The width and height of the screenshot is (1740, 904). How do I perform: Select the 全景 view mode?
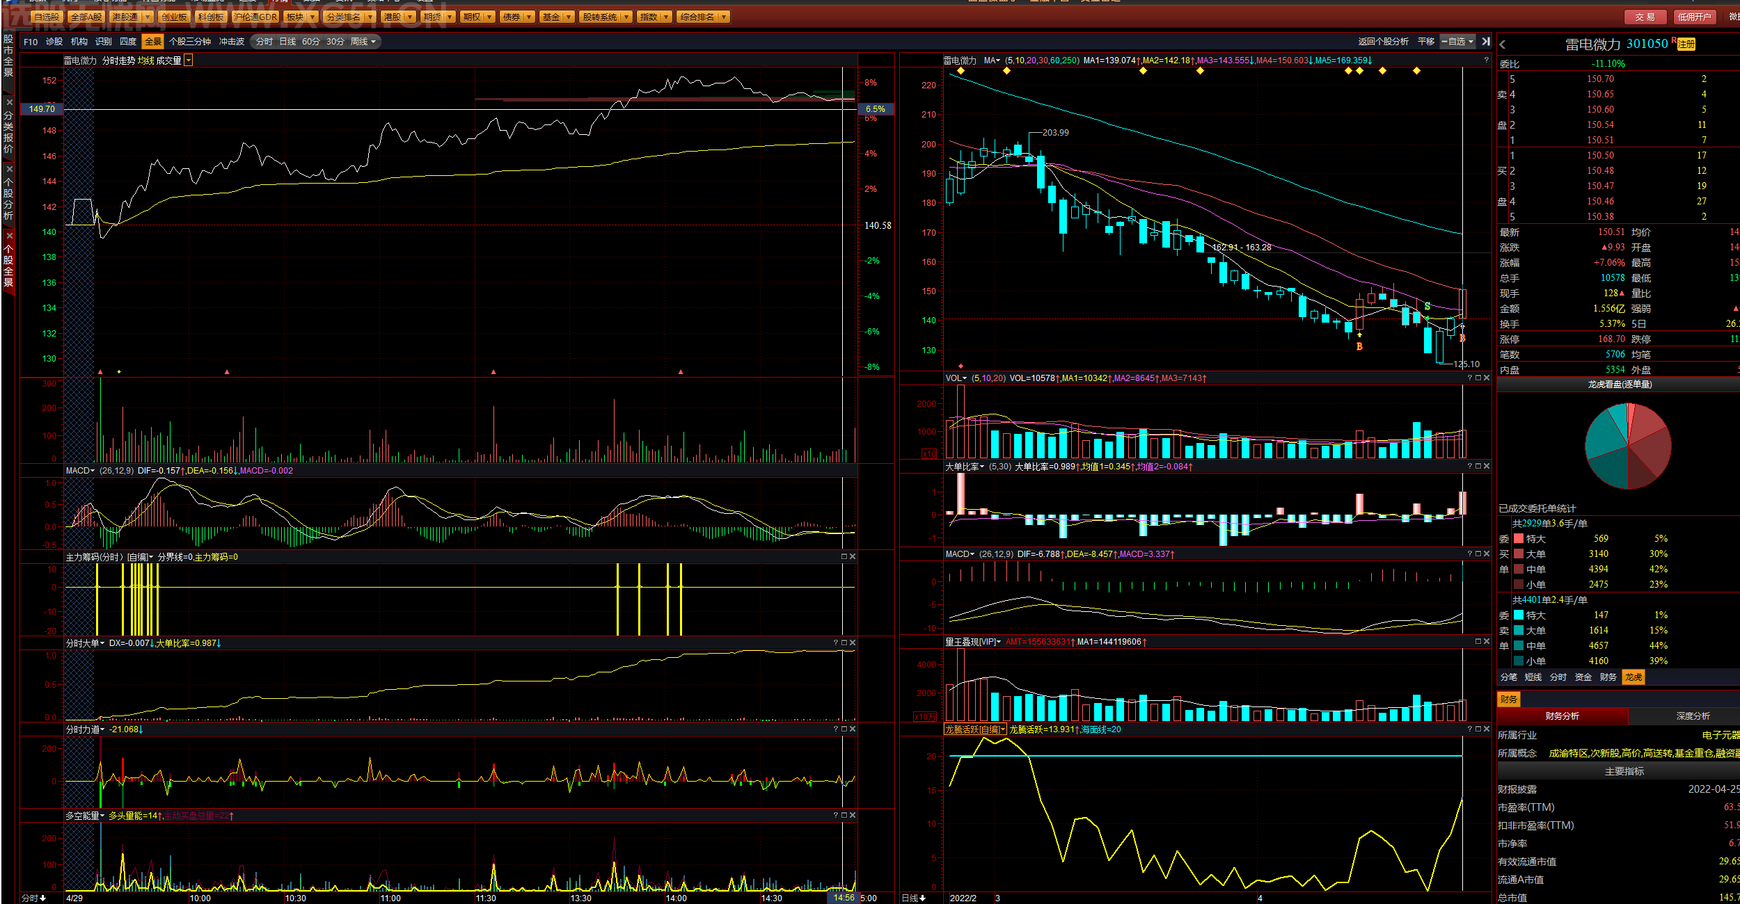(x=153, y=42)
